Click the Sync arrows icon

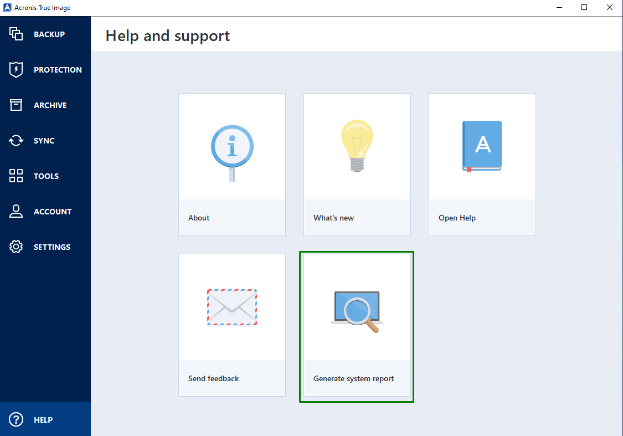coord(16,140)
